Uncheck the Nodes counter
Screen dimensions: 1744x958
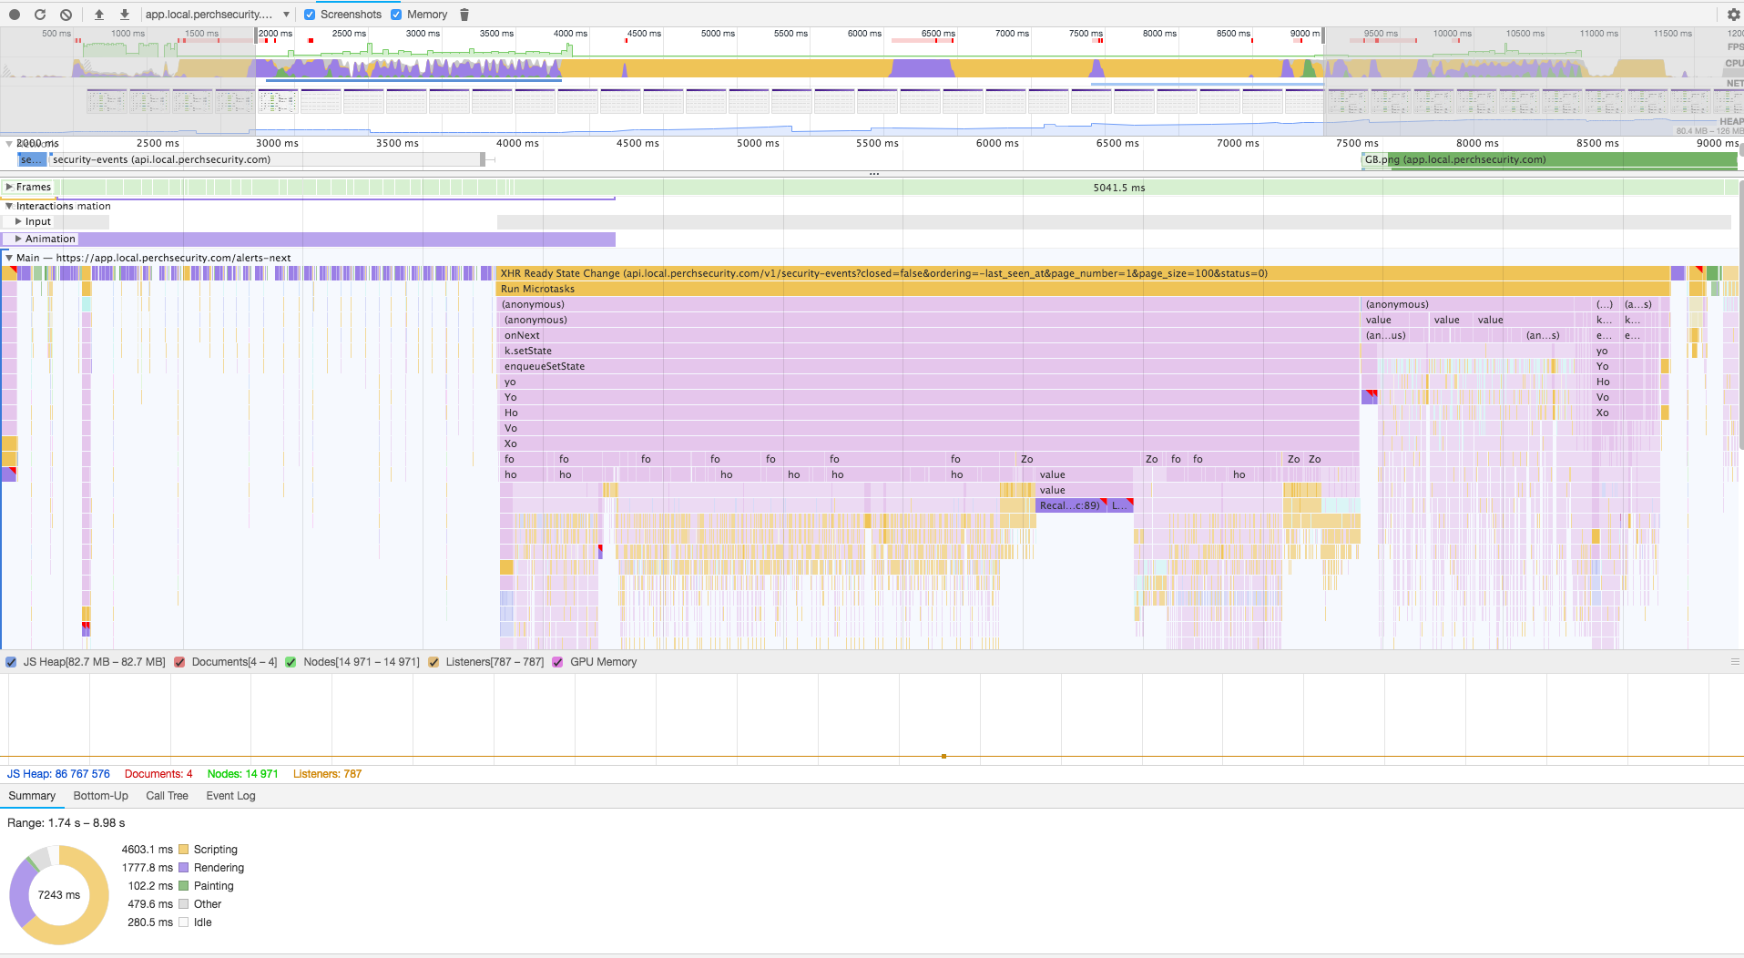(x=291, y=662)
